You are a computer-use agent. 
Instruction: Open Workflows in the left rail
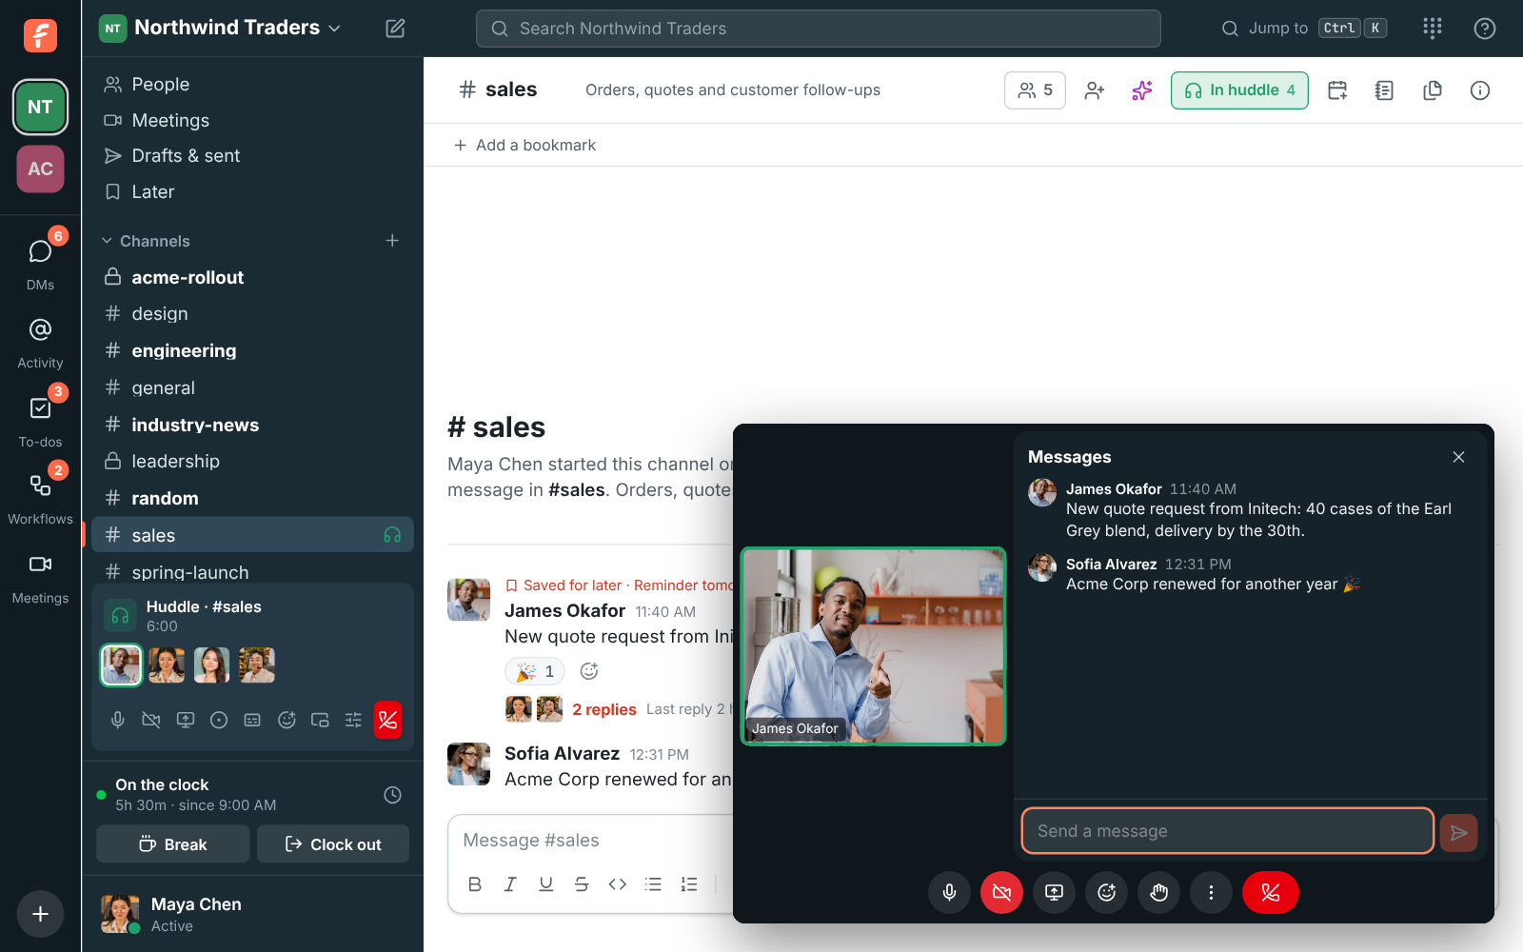click(x=40, y=496)
